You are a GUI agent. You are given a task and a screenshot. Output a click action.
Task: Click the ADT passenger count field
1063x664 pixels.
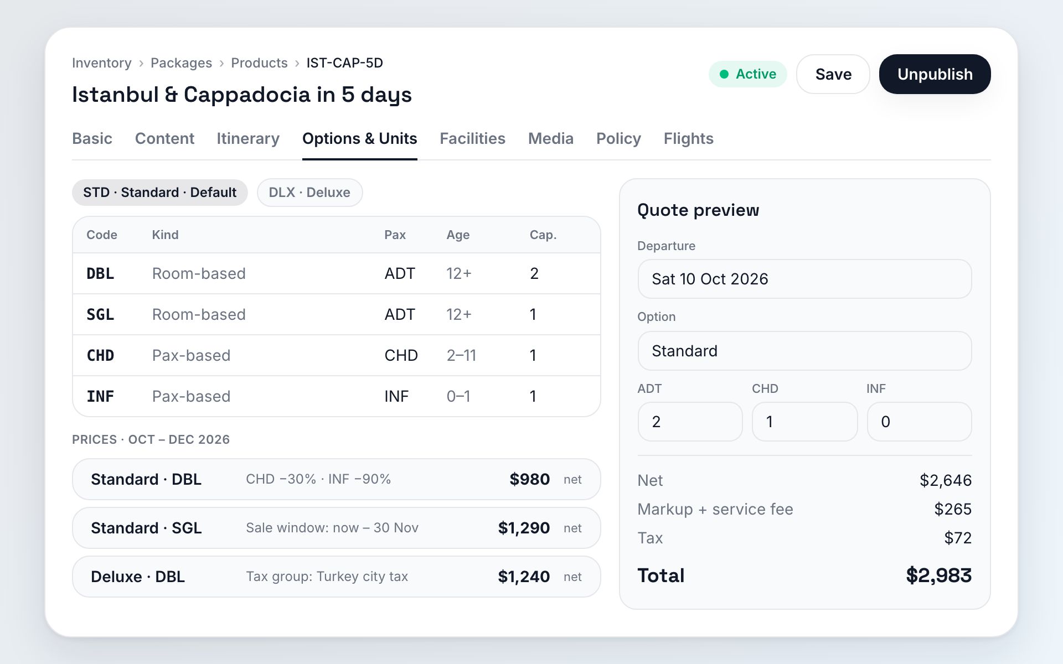point(690,422)
